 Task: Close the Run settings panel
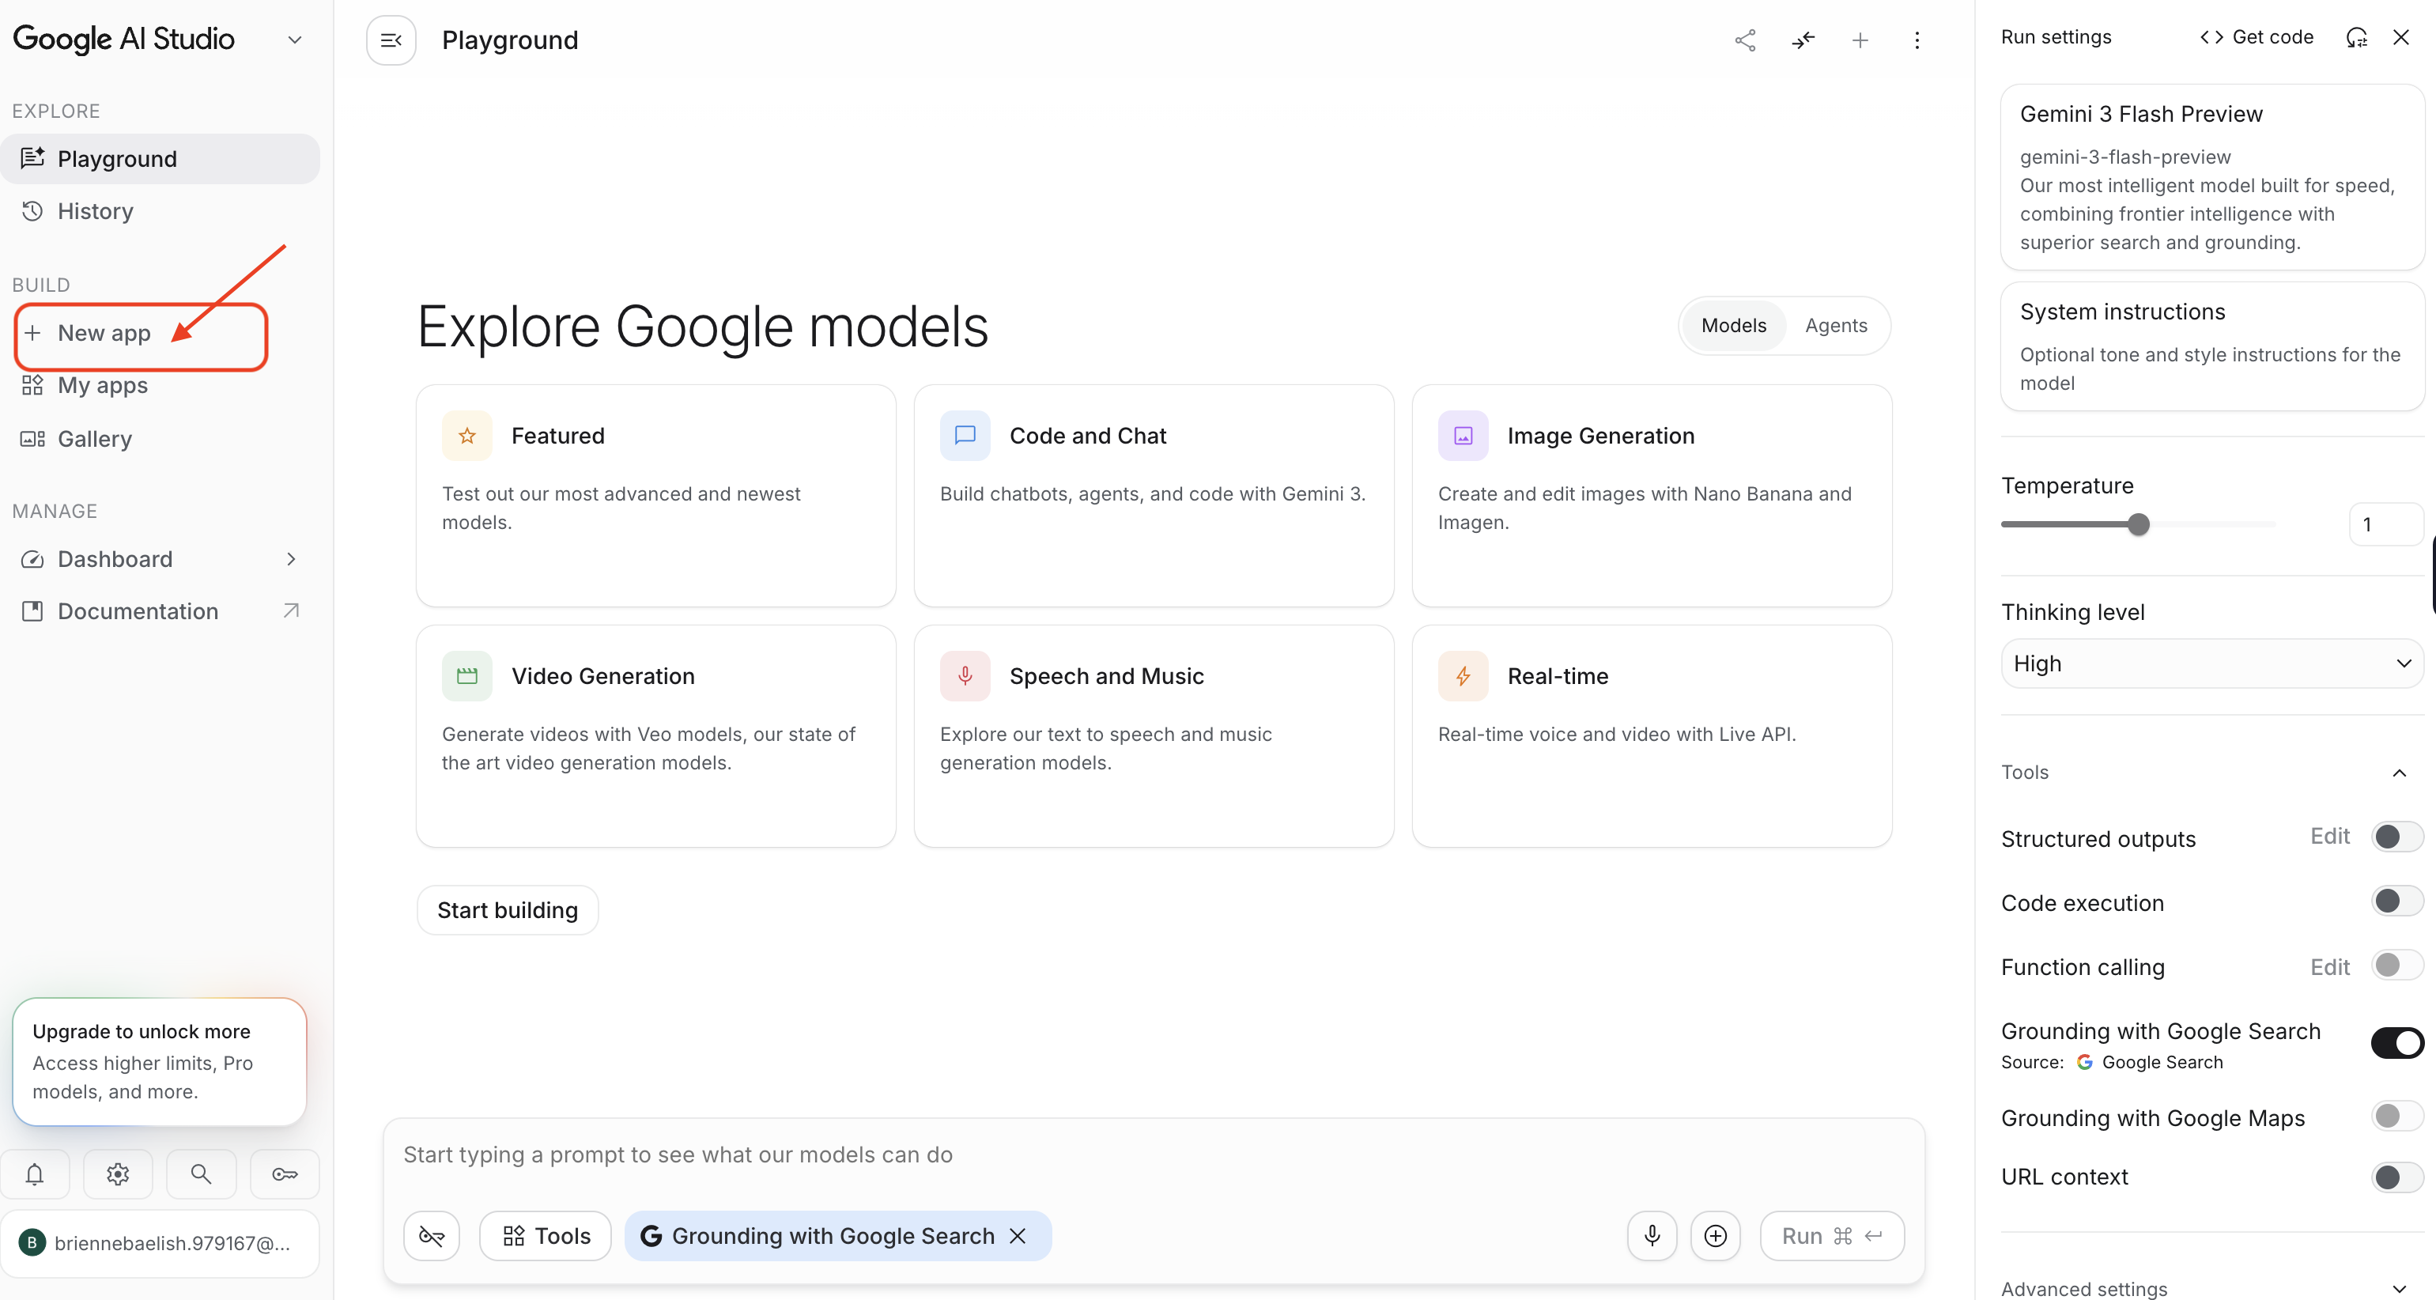click(2401, 37)
